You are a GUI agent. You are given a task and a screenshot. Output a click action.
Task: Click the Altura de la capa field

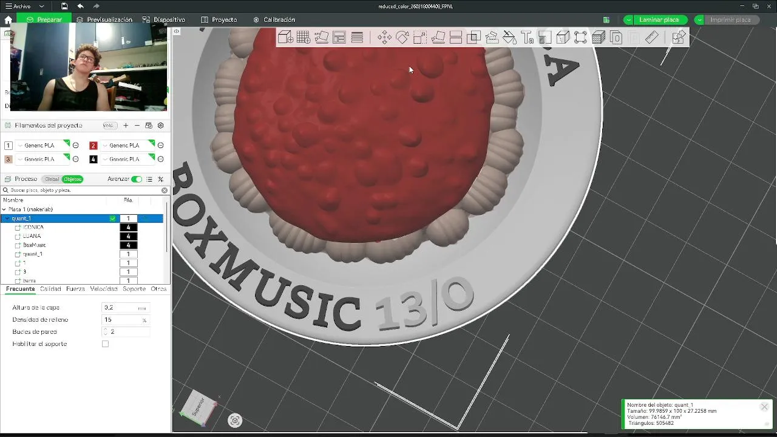[x=125, y=308]
